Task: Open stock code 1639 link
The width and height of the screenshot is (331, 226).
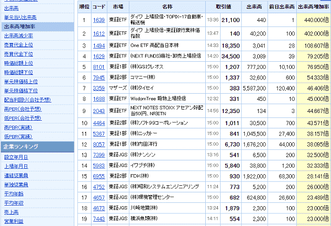Action: click(99, 20)
